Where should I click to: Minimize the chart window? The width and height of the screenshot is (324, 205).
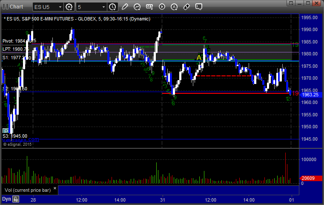(300, 3)
